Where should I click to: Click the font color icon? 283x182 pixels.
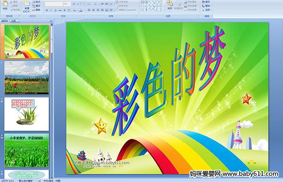[81, 10]
